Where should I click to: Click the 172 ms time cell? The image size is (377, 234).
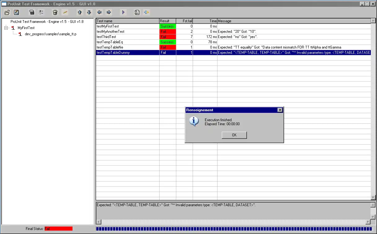(x=205, y=37)
